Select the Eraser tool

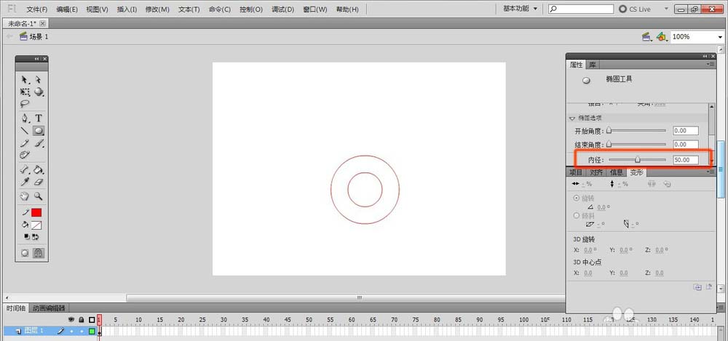[39, 182]
